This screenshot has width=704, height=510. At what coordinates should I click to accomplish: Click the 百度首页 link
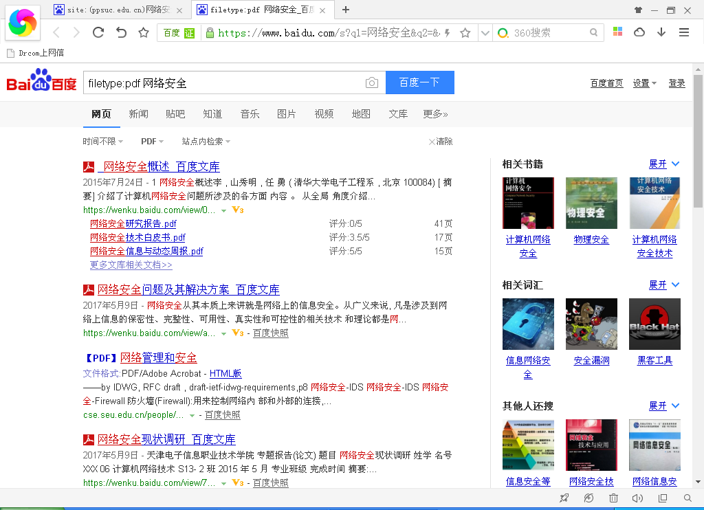606,83
